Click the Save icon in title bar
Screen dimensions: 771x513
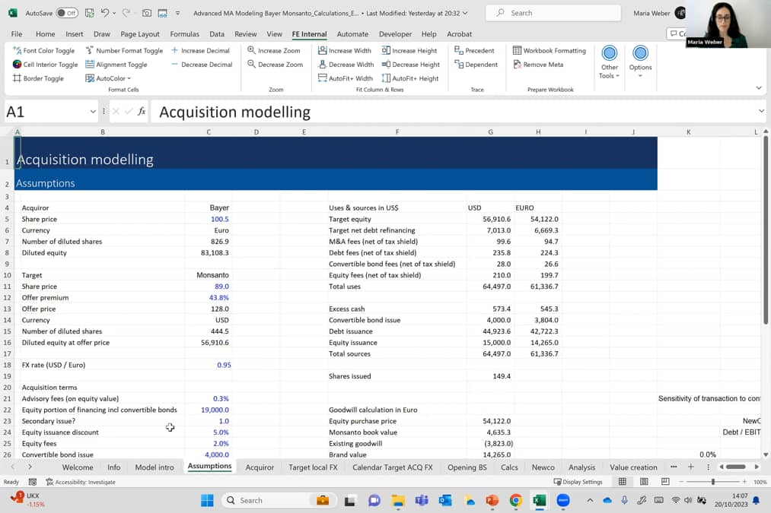pyautogui.click(x=89, y=13)
